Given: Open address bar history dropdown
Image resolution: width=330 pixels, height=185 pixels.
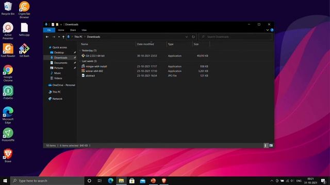Looking at the screenshot, I should pyautogui.click(x=187, y=36).
